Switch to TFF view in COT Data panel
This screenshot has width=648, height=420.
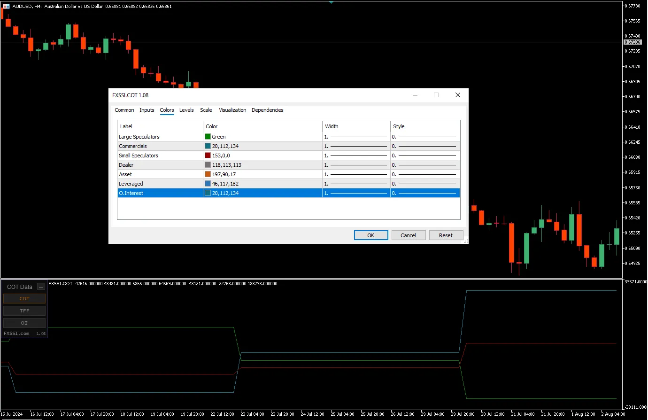(24, 311)
